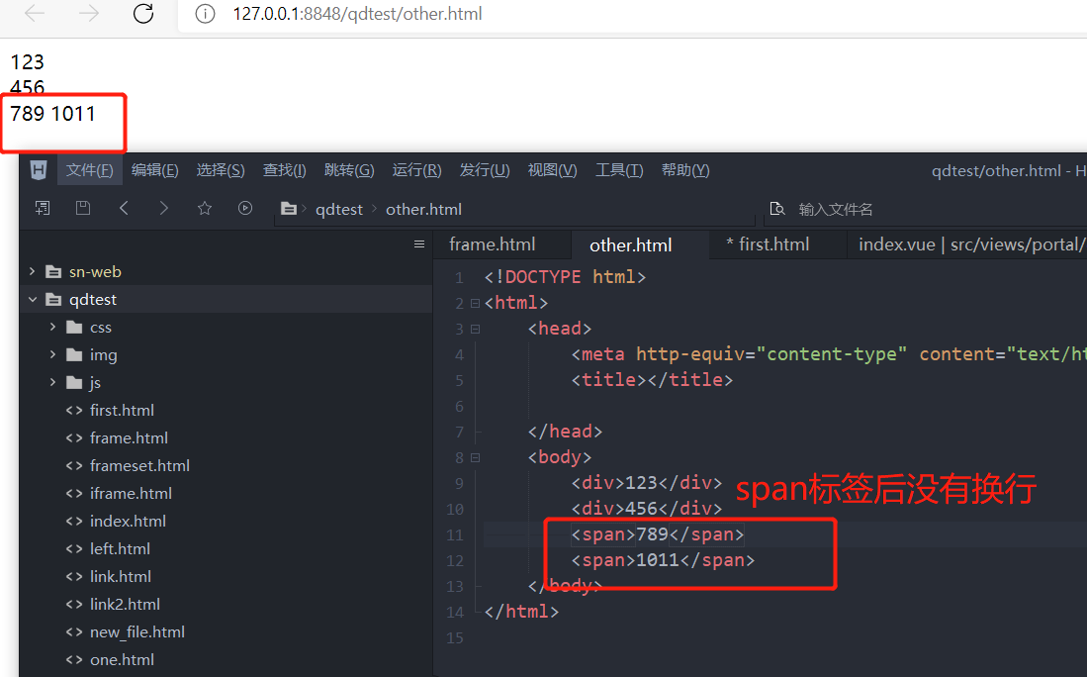Screen dimensions: 1087x677
Task: Click the qdtest breadcrumb
Action: pyautogui.click(x=339, y=210)
